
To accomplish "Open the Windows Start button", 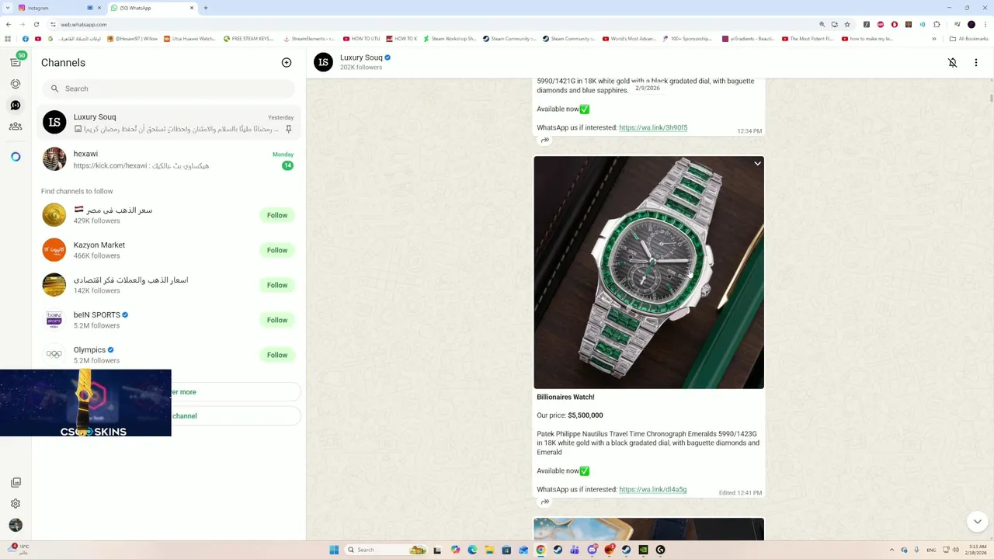I will pyautogui.click(x=334, y=550).
